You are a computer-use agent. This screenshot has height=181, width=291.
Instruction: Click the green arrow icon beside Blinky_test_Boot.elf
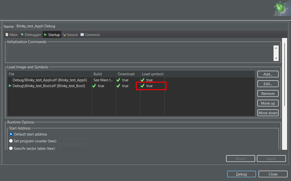pos(10,86)
